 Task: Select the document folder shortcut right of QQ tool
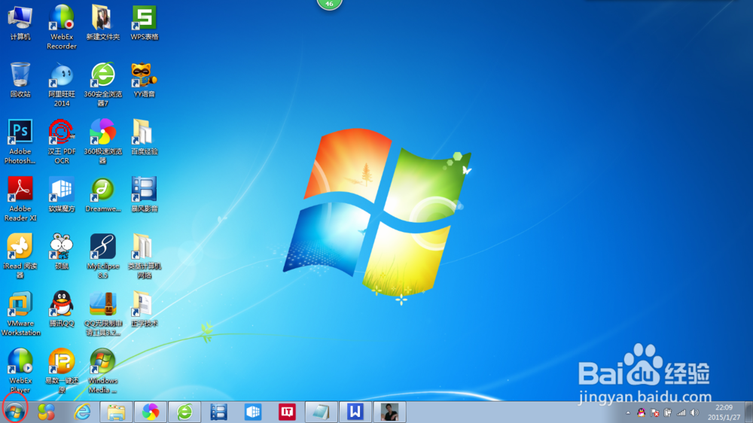point(144,309)
